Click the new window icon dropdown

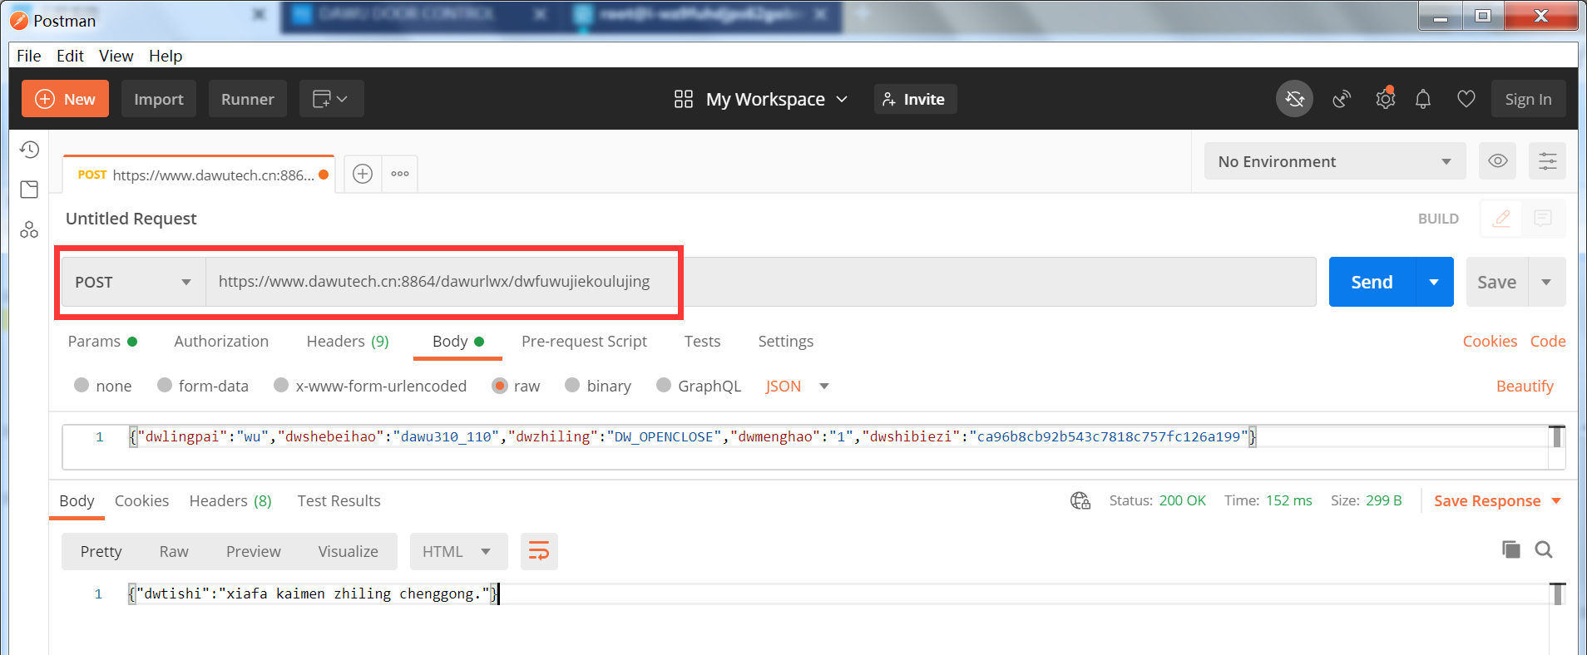pyautogui.click(x=331, y=99)
